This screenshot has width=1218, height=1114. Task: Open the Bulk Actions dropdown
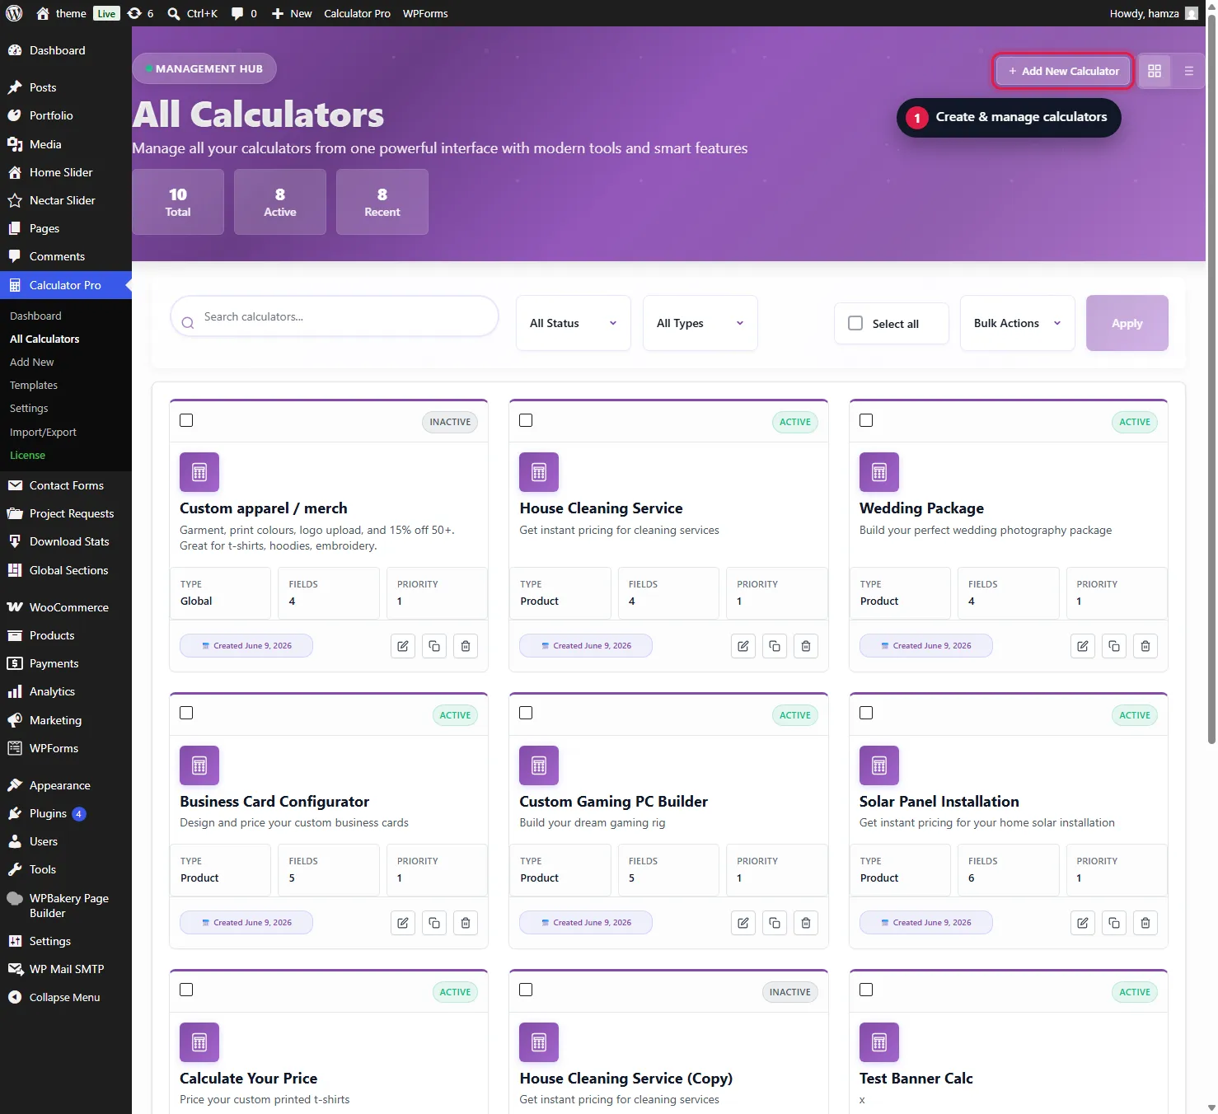coord(1018,323)
